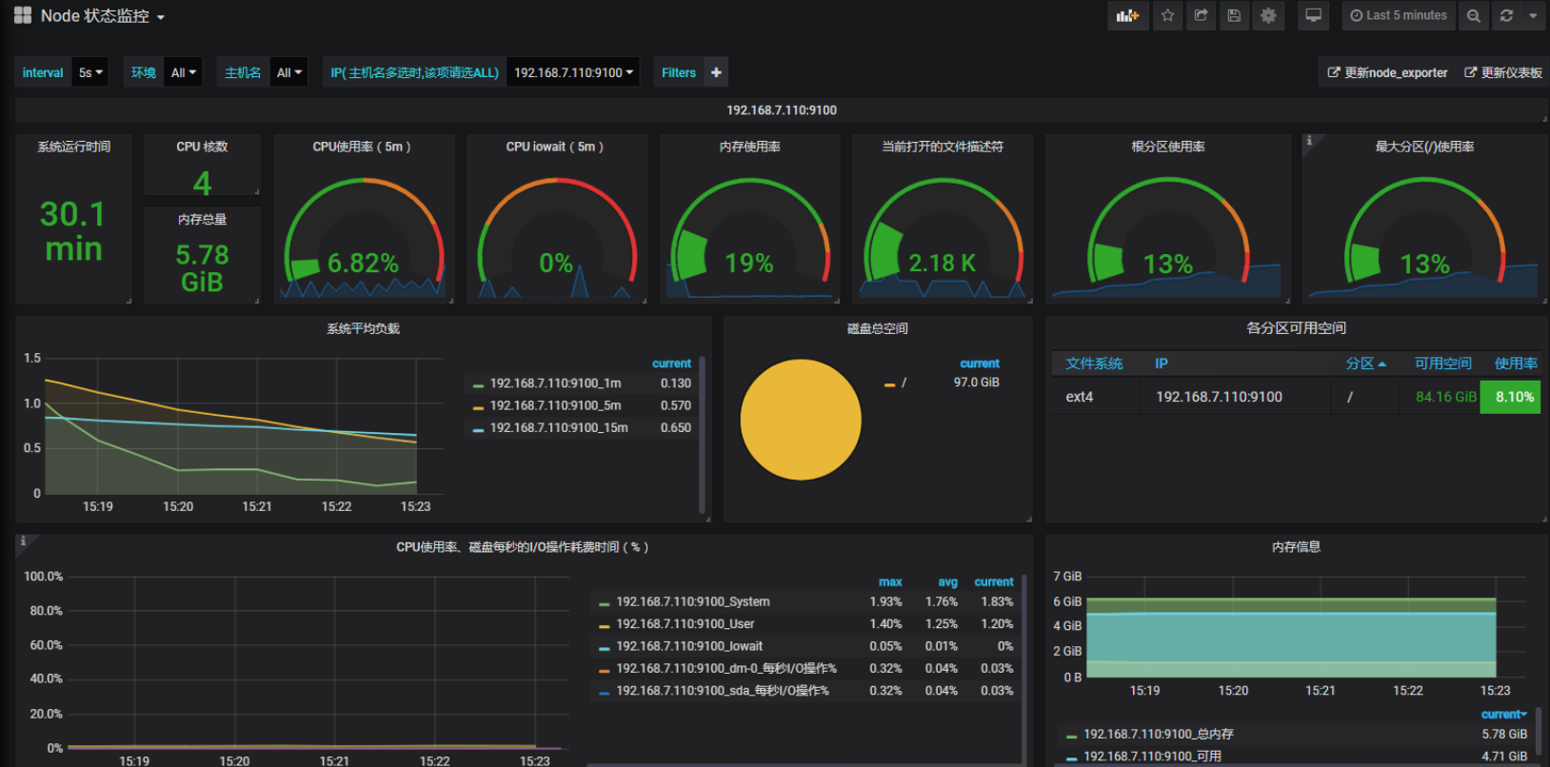This screenshot has width=1550, height=767.
Task: Zoom out time range with magnifier
Action: pyautogui.click(x=1473, y=15)
